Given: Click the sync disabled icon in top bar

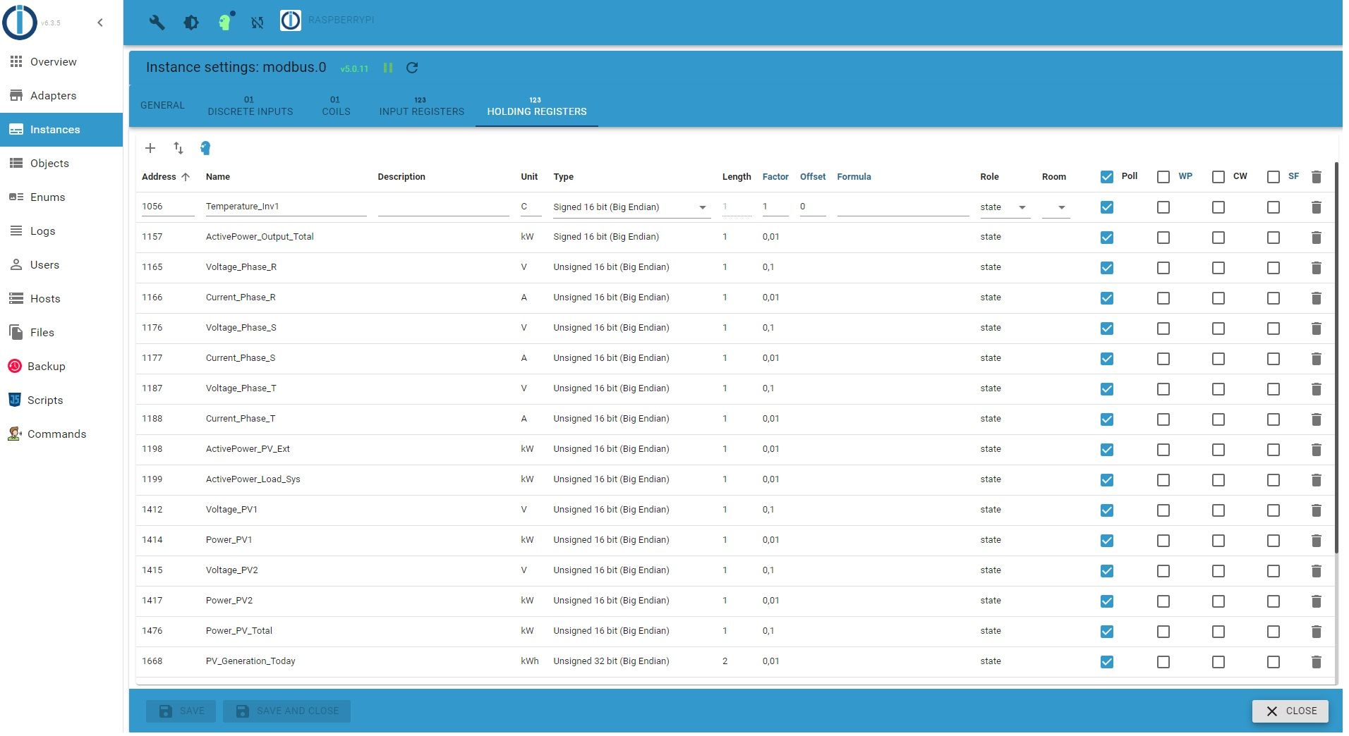Looking at the screenshot, I should tap(258, 23).
